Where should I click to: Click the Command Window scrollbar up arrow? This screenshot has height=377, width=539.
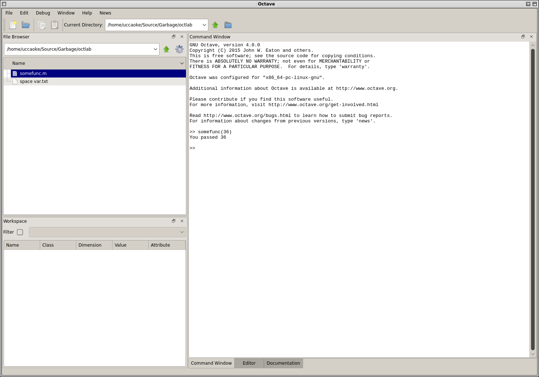point(532,45)
